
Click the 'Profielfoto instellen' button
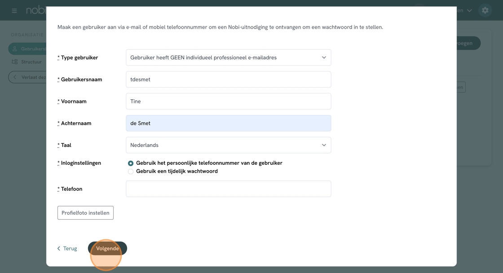[85, 213]
